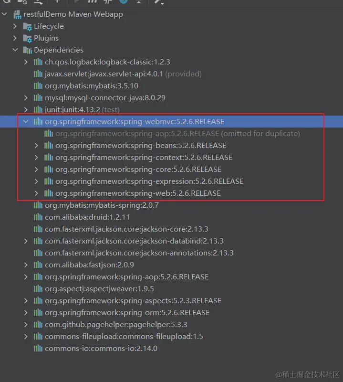
Task: Expand jackson-databind:2.13.3 dependency
Action: pos(26,241)
